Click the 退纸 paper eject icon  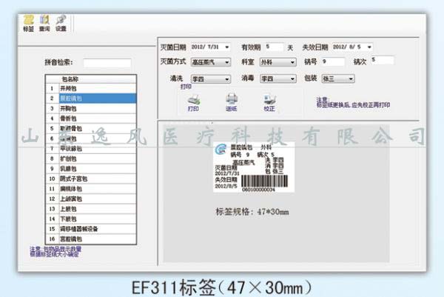[231, 100]
